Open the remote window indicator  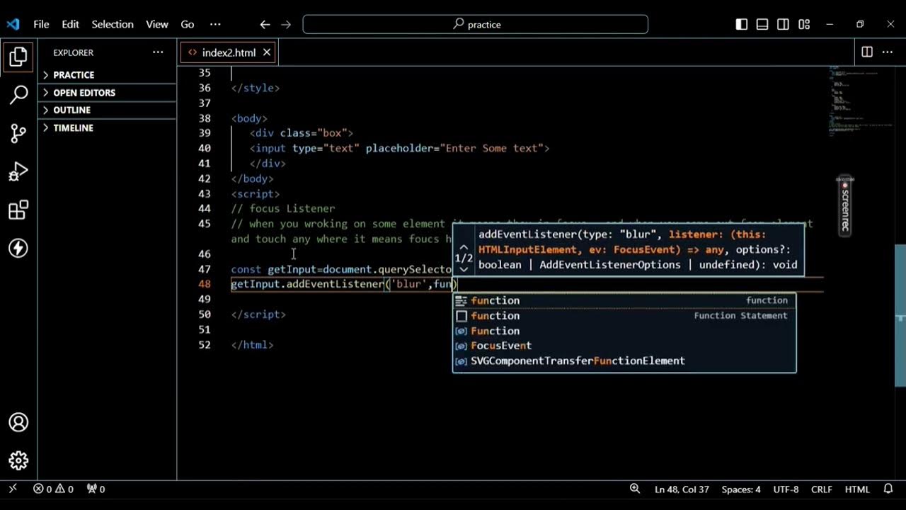(13, 489)
